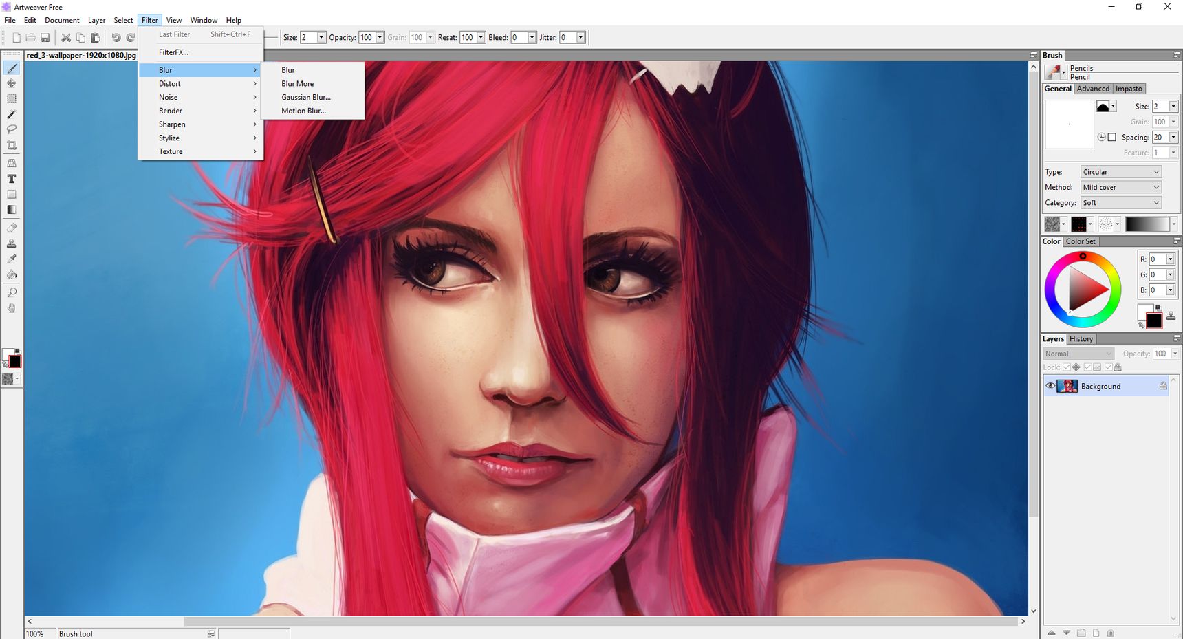
Task: Open the Method dropdown showing Mild cover
Action: pyautogui.click(x=1121, y=187)
